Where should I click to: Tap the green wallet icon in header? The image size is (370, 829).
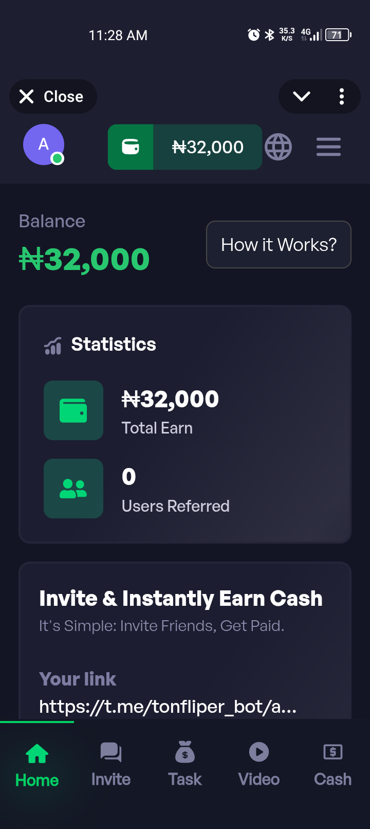tap(131, 147)
